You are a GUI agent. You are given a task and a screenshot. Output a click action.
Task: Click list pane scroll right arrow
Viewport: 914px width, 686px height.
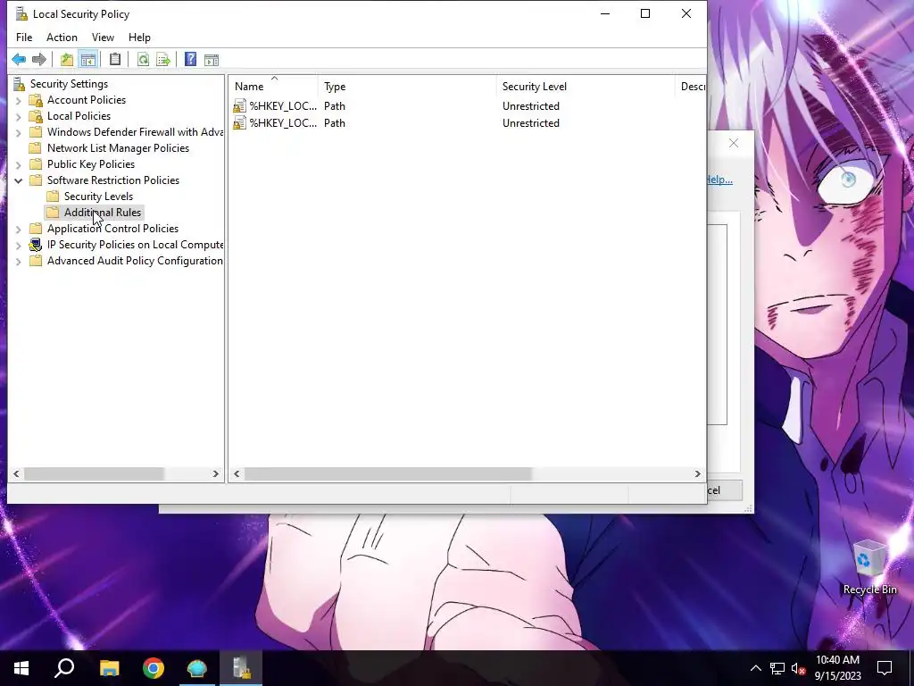pos(698,473)
